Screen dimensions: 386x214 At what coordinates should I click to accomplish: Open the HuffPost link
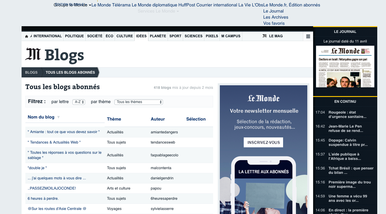(187, 5)
